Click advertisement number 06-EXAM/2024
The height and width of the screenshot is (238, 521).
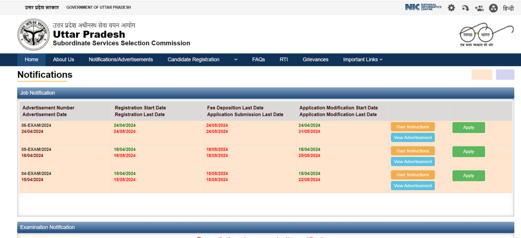pyautogui.click(x=37, y=126)
